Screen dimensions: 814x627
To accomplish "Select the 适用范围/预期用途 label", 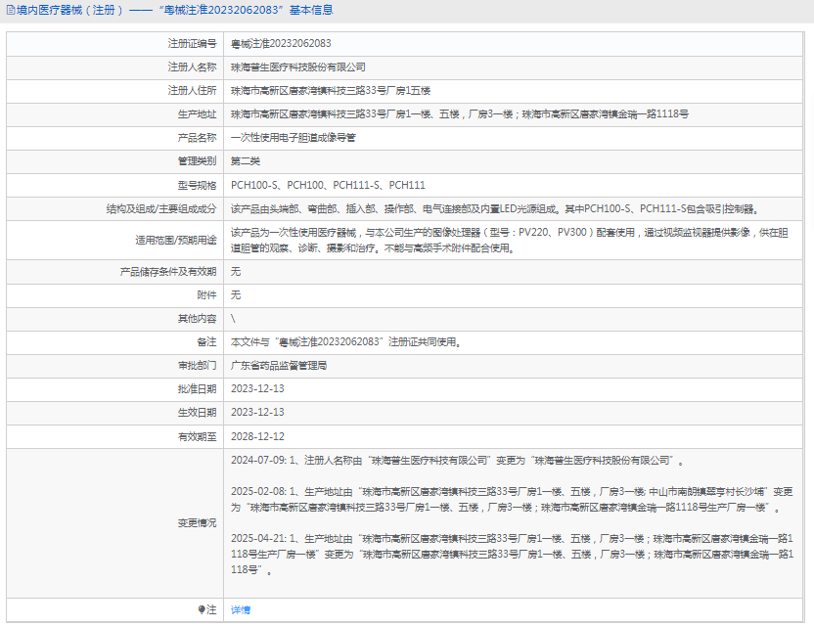I will click(176, 240).
